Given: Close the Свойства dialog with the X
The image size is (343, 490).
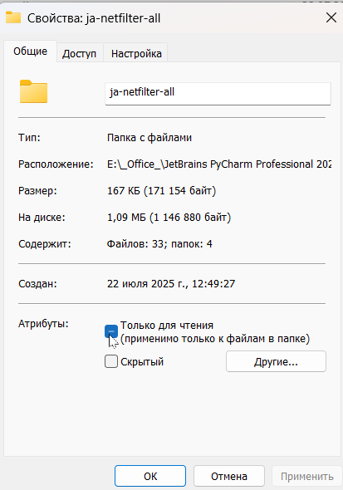Looking at the screenshot, I should (331, 17).
